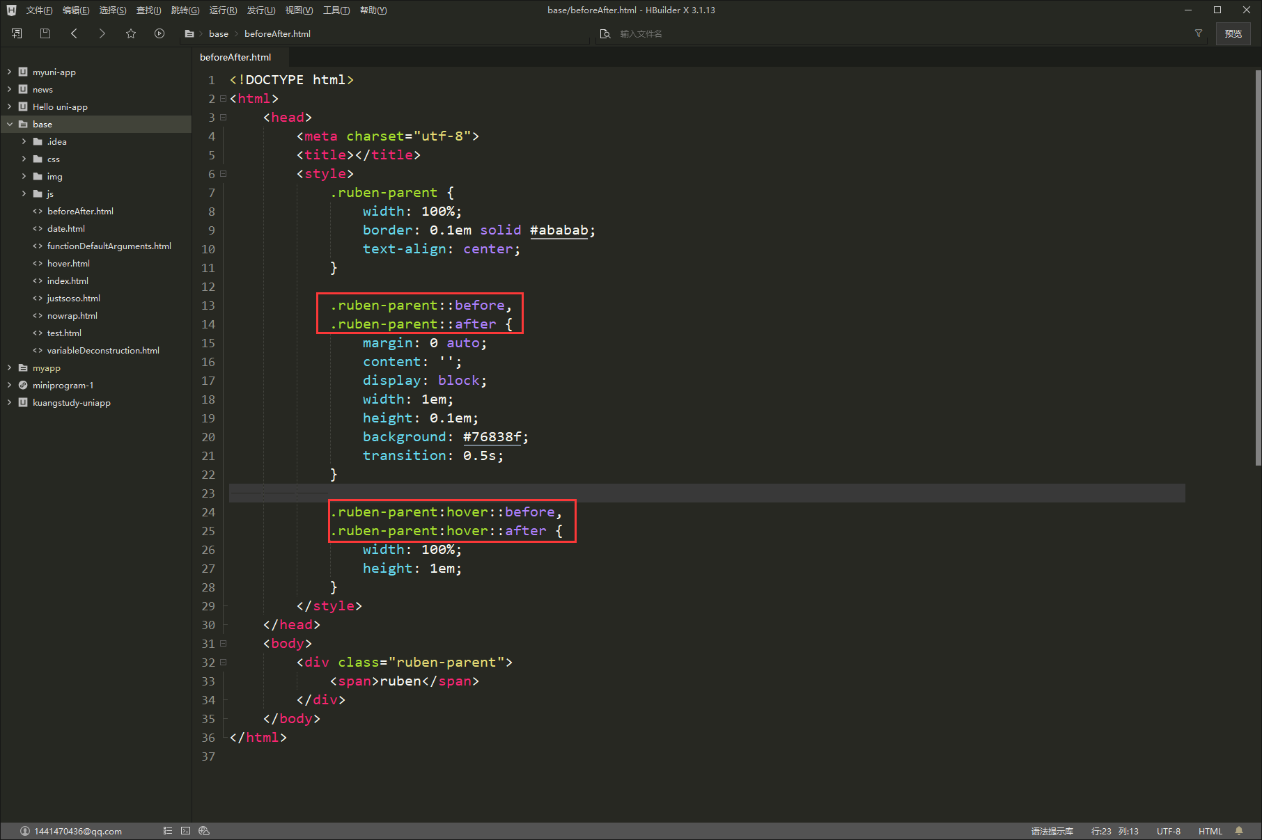The width and height of the screenshot is (1262, 840).
Task: Select the beforeAfter.html editor tab
Action: [235, 57]
